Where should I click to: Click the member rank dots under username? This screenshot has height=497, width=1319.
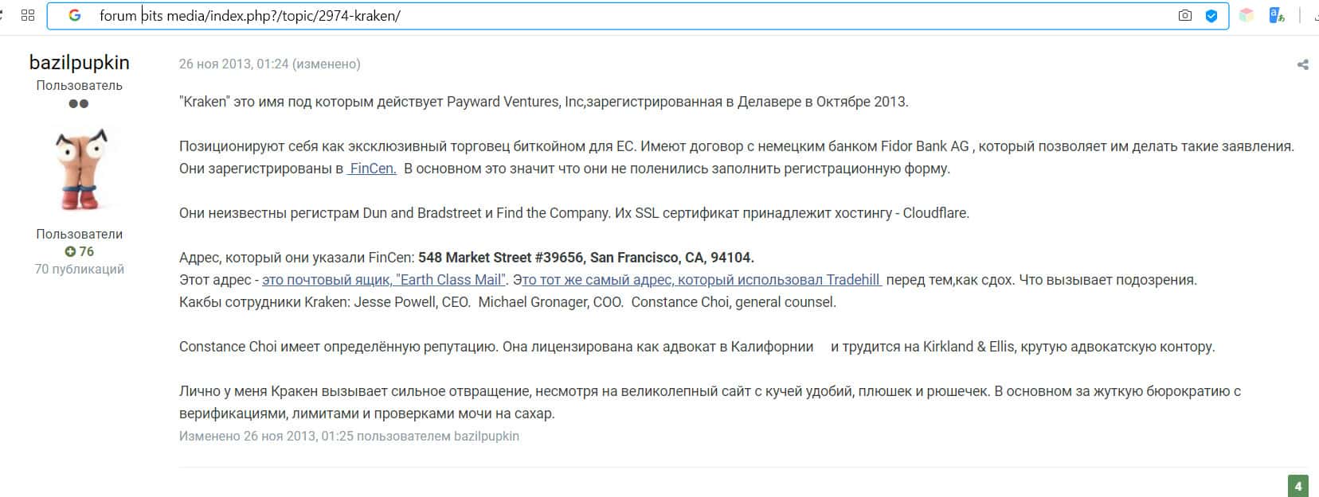coord(79,103)
